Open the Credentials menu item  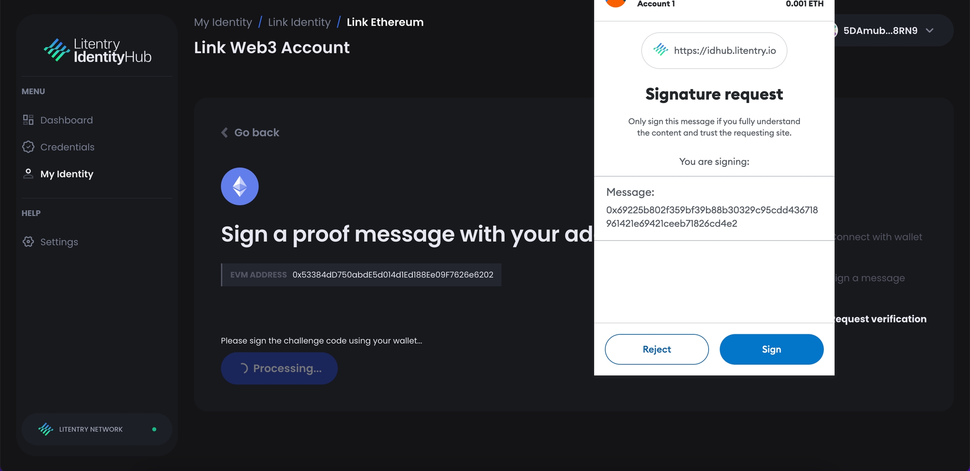coord(67,147)
